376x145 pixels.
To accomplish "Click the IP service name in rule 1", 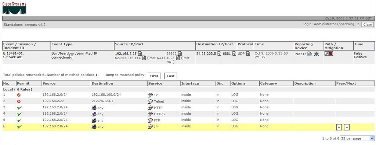I will tap(156, 95).
